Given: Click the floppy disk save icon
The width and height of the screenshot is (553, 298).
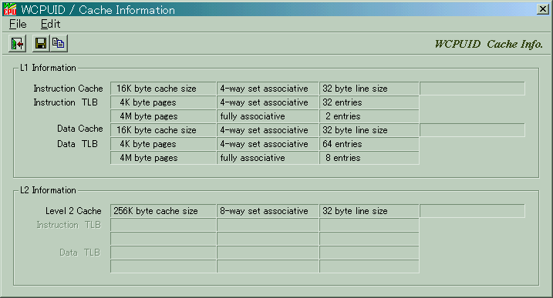Looking at the screenshot, I should [41, 44].
